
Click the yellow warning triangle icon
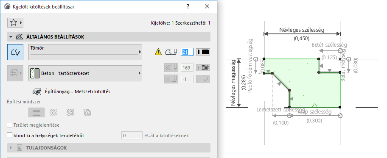(x=158, y=52)
